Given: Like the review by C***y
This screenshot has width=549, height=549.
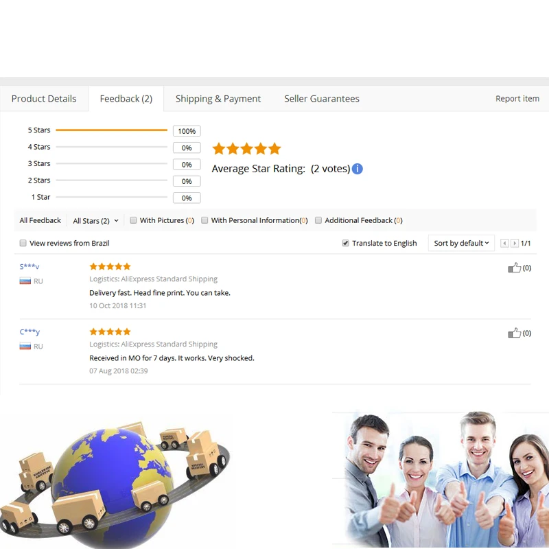Looking at the screenshot, I should [x=514, y=333].
